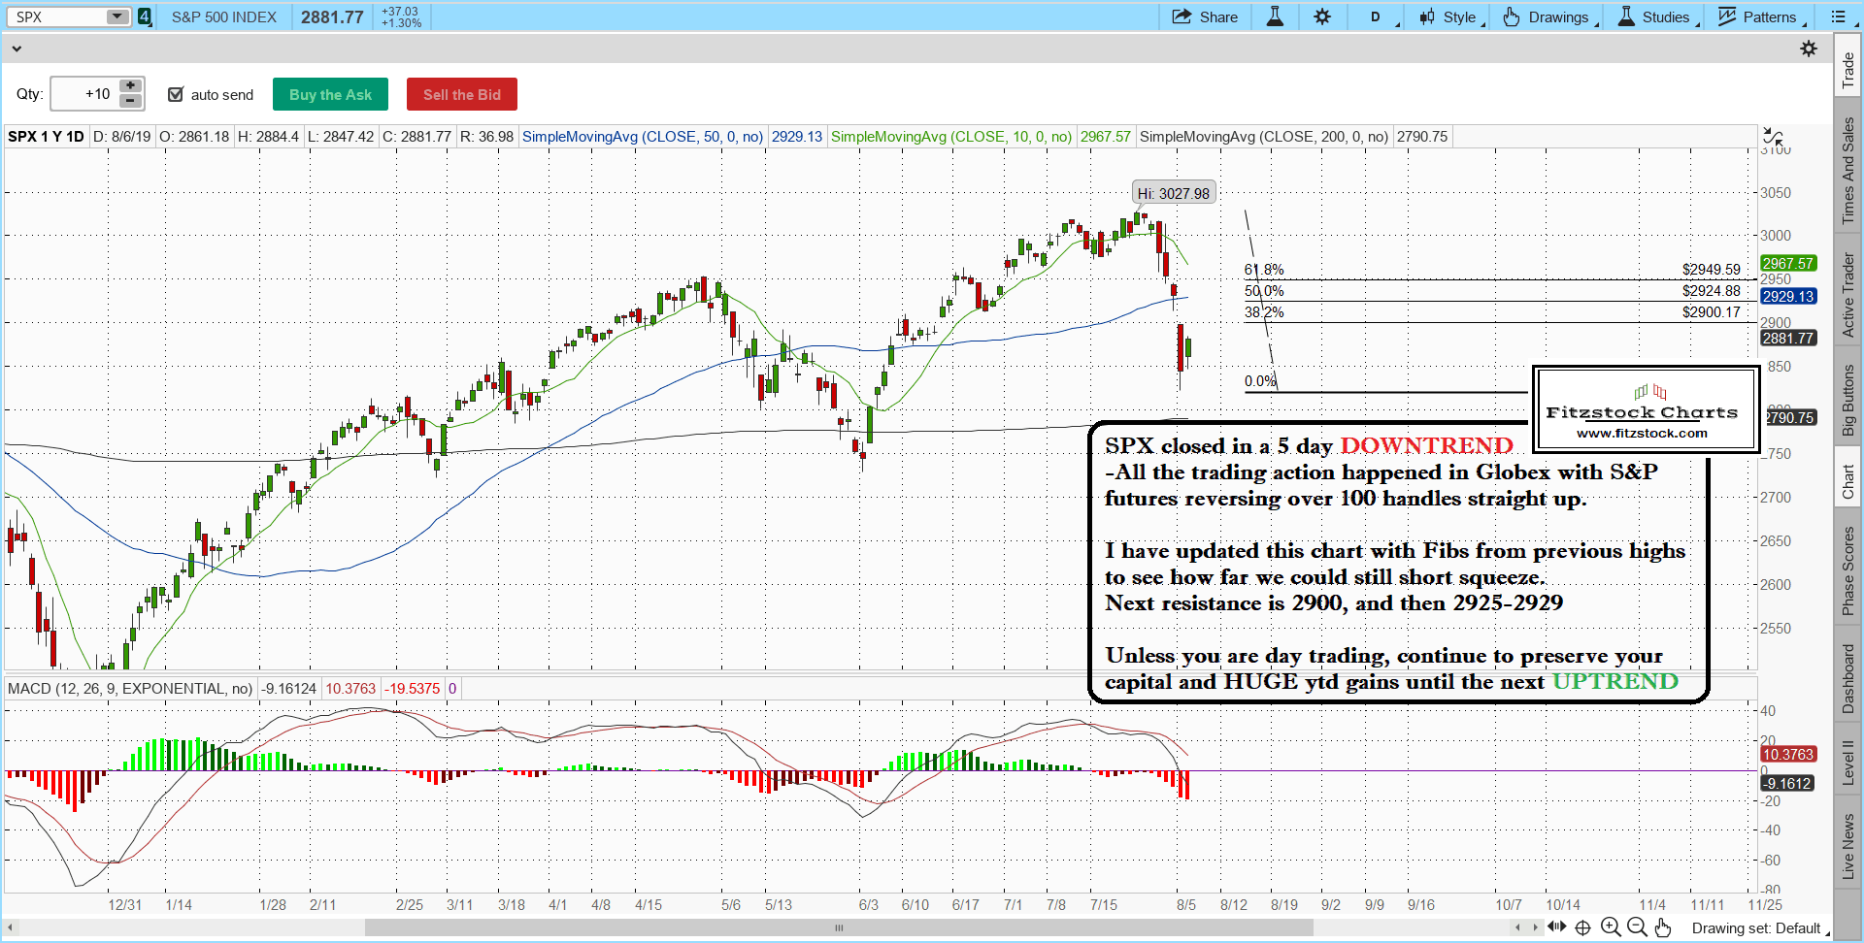This screenshot has width=1864, height=943.
Task: Open the Active Trader side tab
Action: point(1847,295)
